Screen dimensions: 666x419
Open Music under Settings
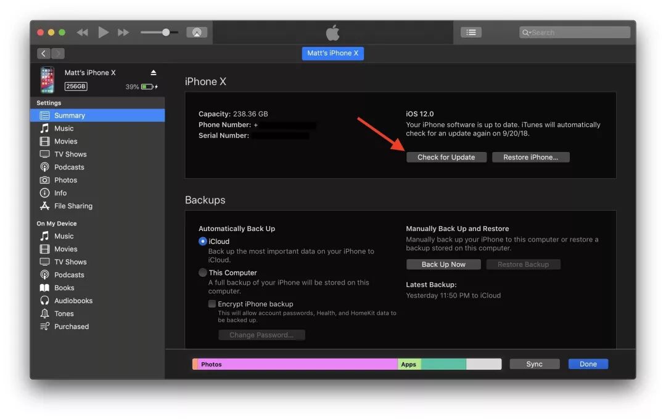[x=97, y=128]
